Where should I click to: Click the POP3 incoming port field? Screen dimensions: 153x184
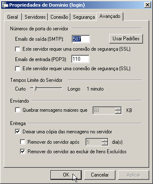coord(80,59)
